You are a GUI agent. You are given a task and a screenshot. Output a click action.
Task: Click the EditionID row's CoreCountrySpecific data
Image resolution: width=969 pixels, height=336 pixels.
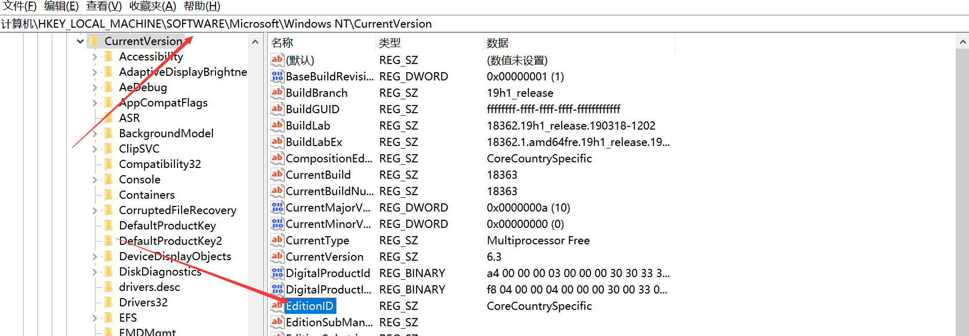point(539,306)
